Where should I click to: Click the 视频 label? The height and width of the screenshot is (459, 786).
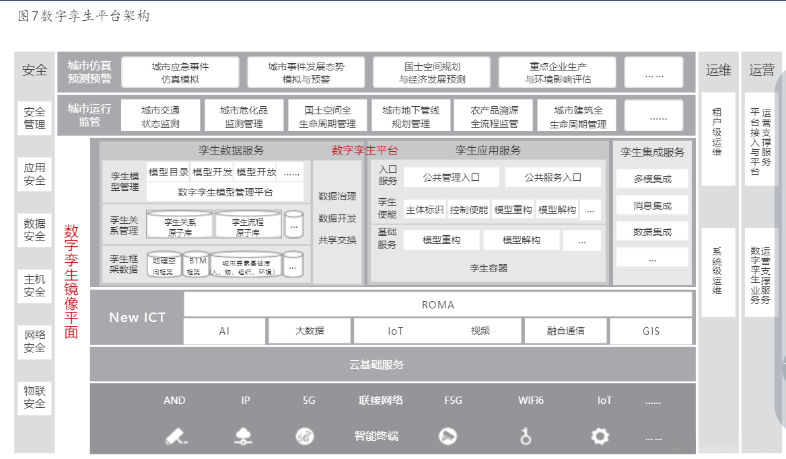pyautogui.click(x=480, y=331)
